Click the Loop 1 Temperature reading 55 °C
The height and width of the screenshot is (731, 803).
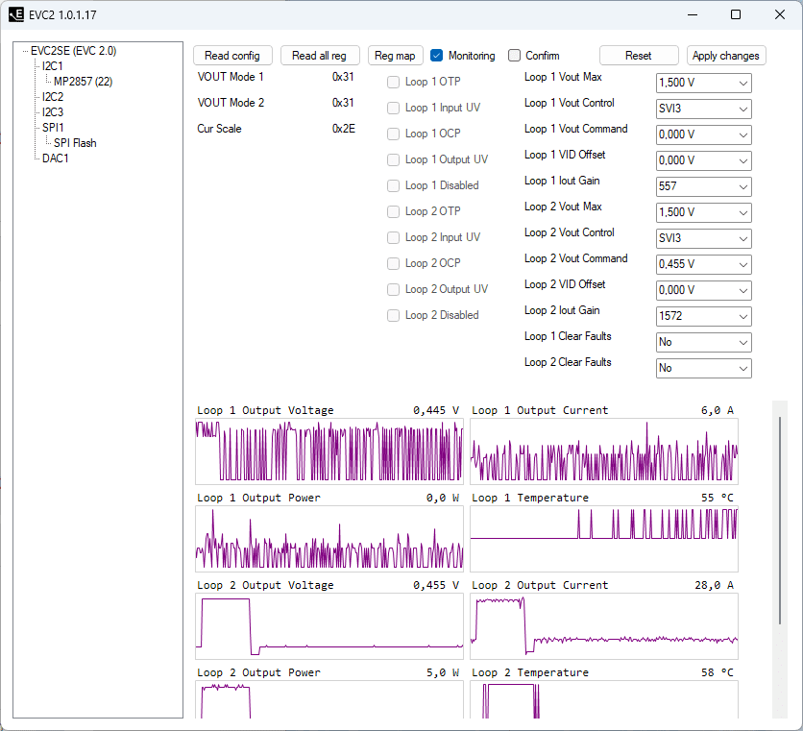[x=718, y=498]
